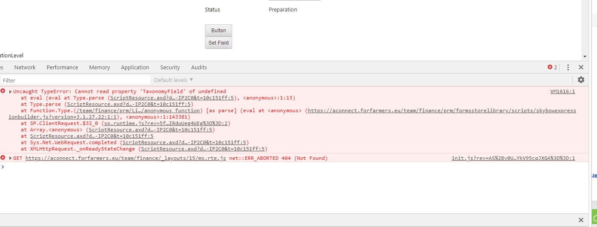Open DevTools three-dot customize menu
Viewport: 597px width, 227px height.
point(568,67)
